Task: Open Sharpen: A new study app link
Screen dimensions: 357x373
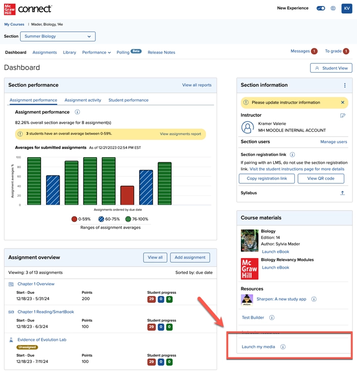Action: click(281, 299)
